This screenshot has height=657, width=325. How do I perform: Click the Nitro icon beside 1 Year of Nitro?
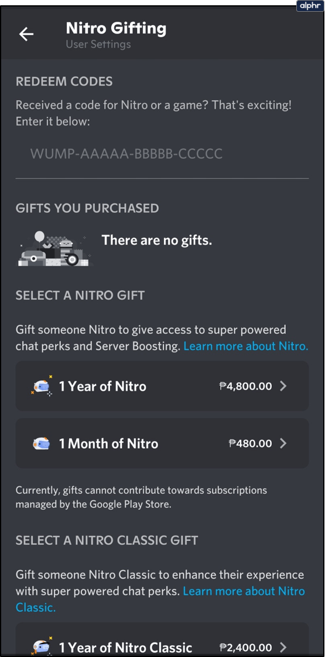point(42,386)
